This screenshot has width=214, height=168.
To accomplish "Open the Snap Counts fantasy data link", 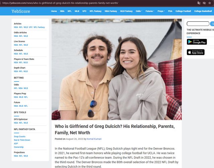I will [x=19, y=137].
